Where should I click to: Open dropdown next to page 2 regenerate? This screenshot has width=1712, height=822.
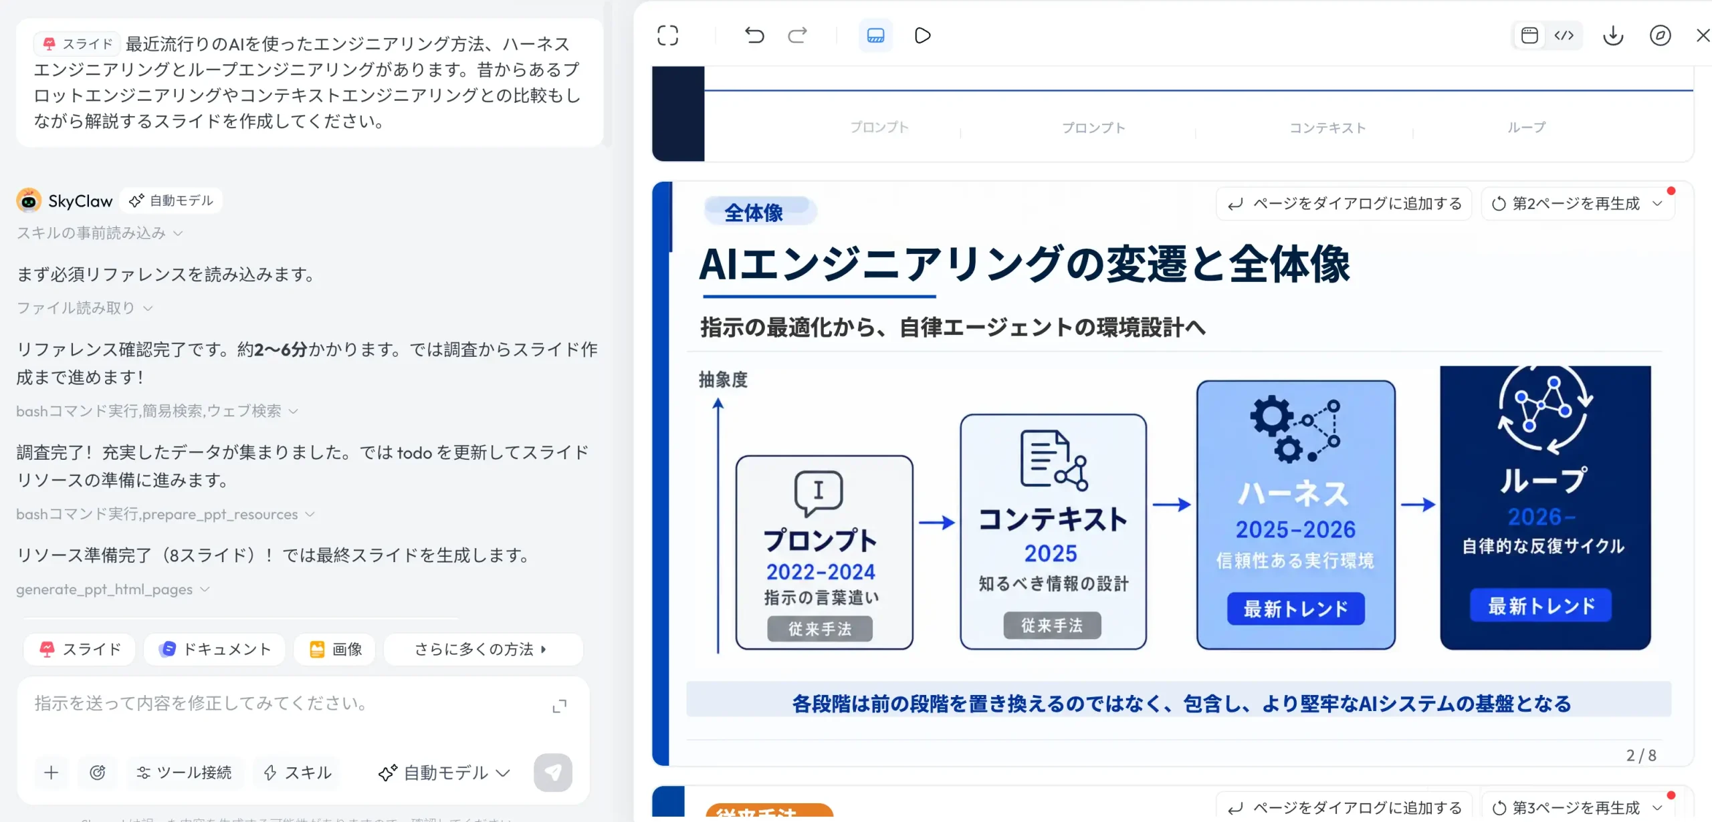(1657, 204)
